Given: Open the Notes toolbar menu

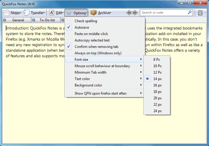Looking at the screenshot, I should 13,13.
